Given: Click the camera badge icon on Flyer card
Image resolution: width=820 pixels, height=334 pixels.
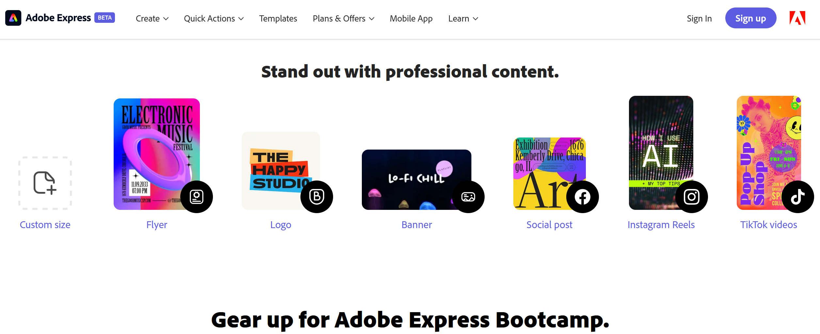Looking at the screenshot, I should (197, 196).
